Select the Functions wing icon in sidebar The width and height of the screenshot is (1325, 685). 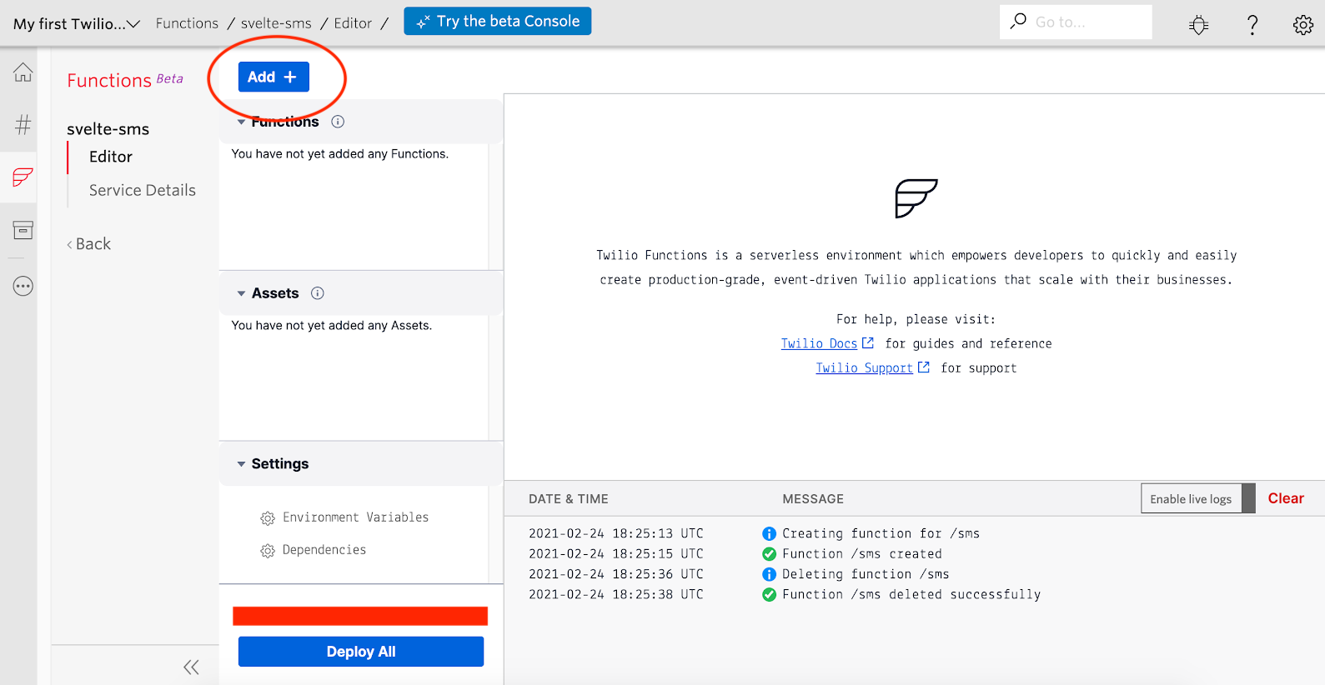click(x=23, y=177)
